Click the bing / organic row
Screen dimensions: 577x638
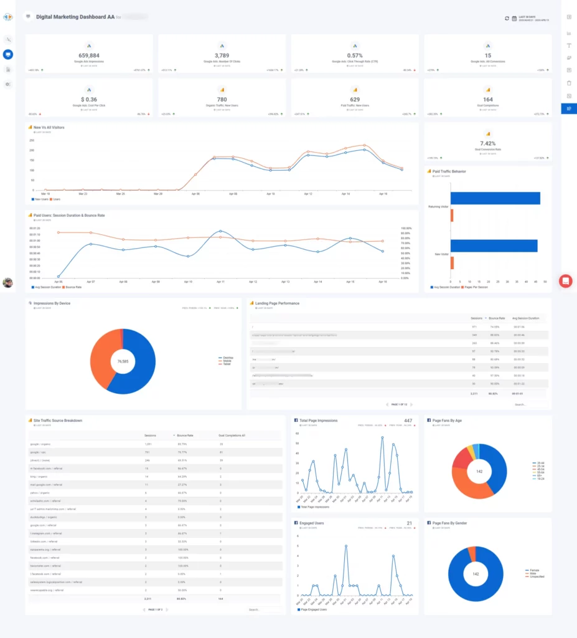[x=156, y=477]
